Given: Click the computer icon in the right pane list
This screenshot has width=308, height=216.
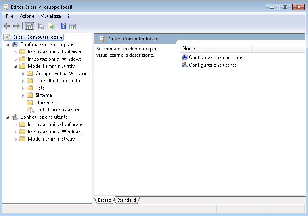Looking at the screenshot, I should [184, 57].
